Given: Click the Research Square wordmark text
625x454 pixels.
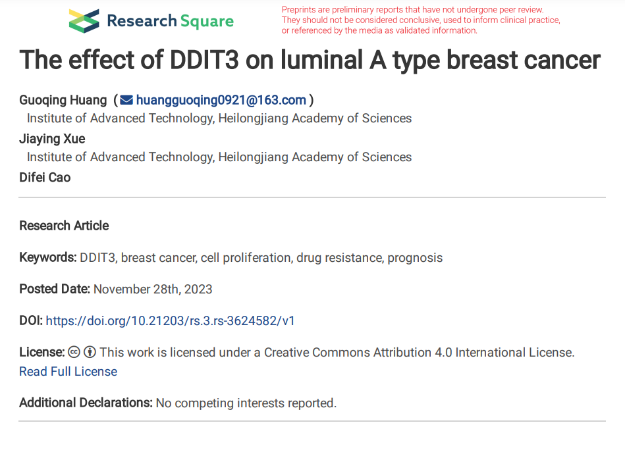Looking at the screenshot, I should coord(170,21).
